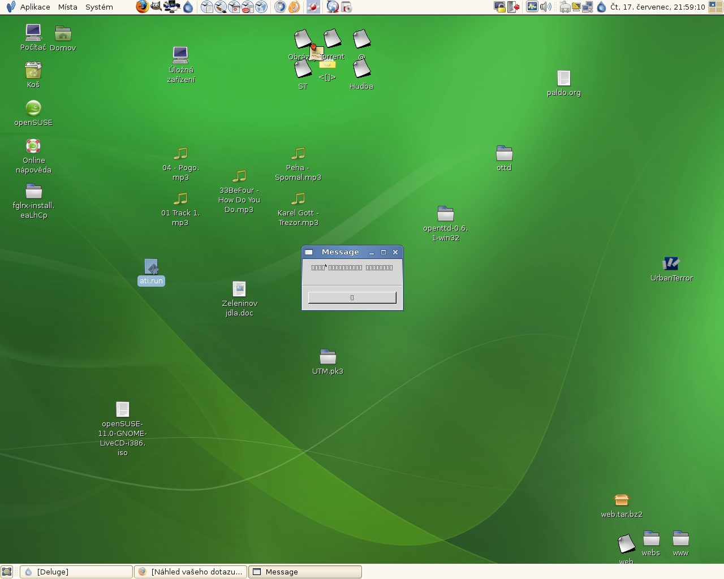
Task: Launch GIMP from the top panel
Action: pos(156,7)
